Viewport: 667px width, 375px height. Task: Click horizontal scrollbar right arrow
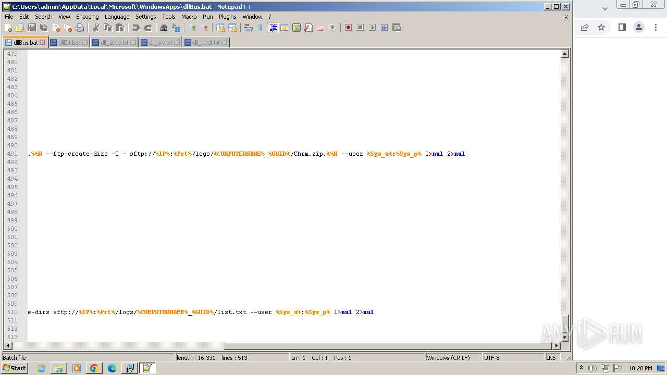[x=557, y=345]
